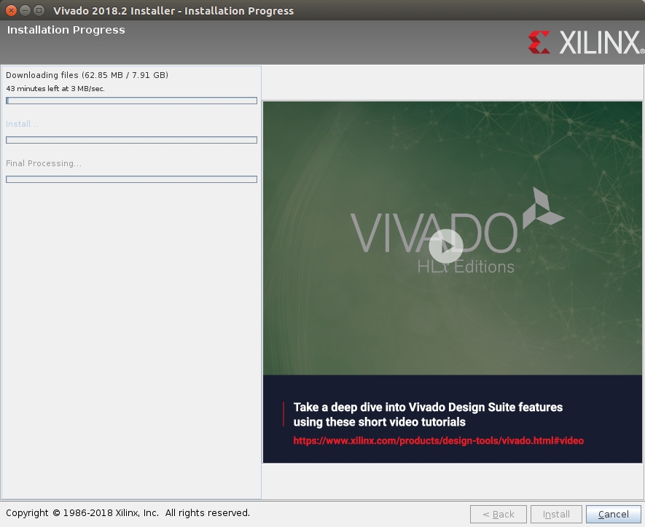
Task: Minimize the Vivado installer window
Action: click(x=25, y=10)
